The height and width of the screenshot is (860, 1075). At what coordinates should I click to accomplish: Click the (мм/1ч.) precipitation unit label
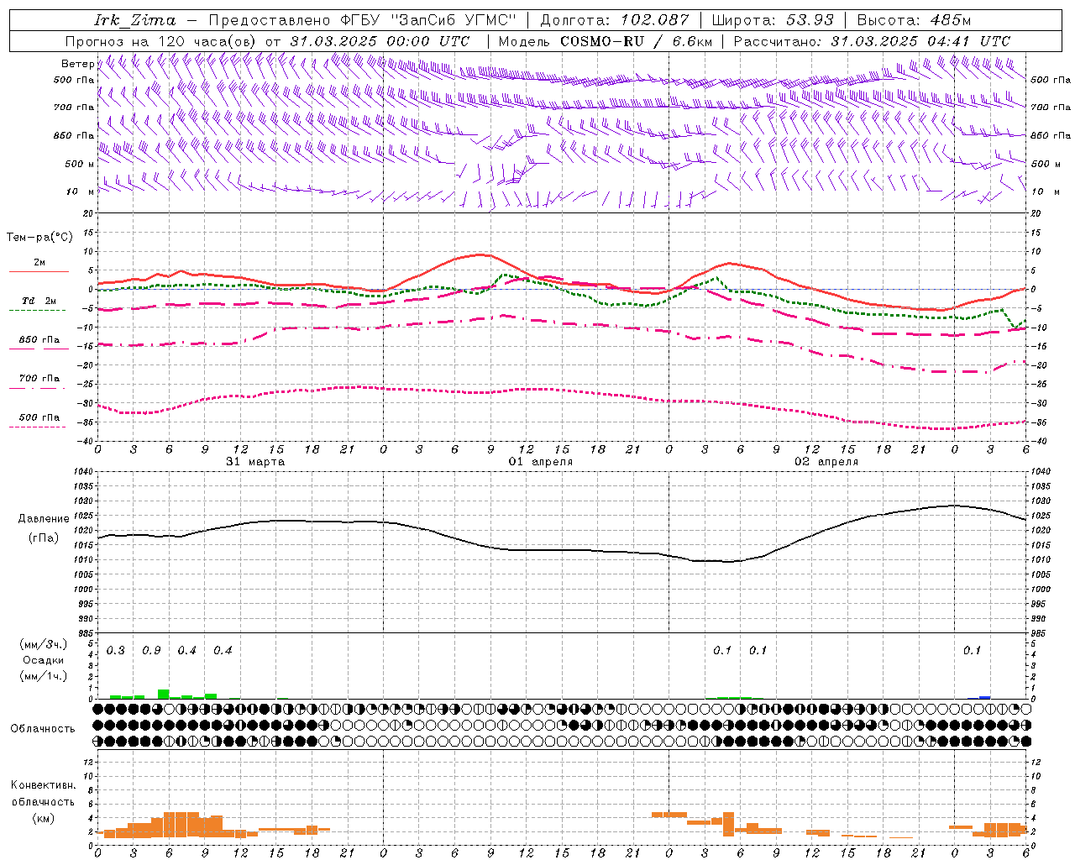coord(44,675)
